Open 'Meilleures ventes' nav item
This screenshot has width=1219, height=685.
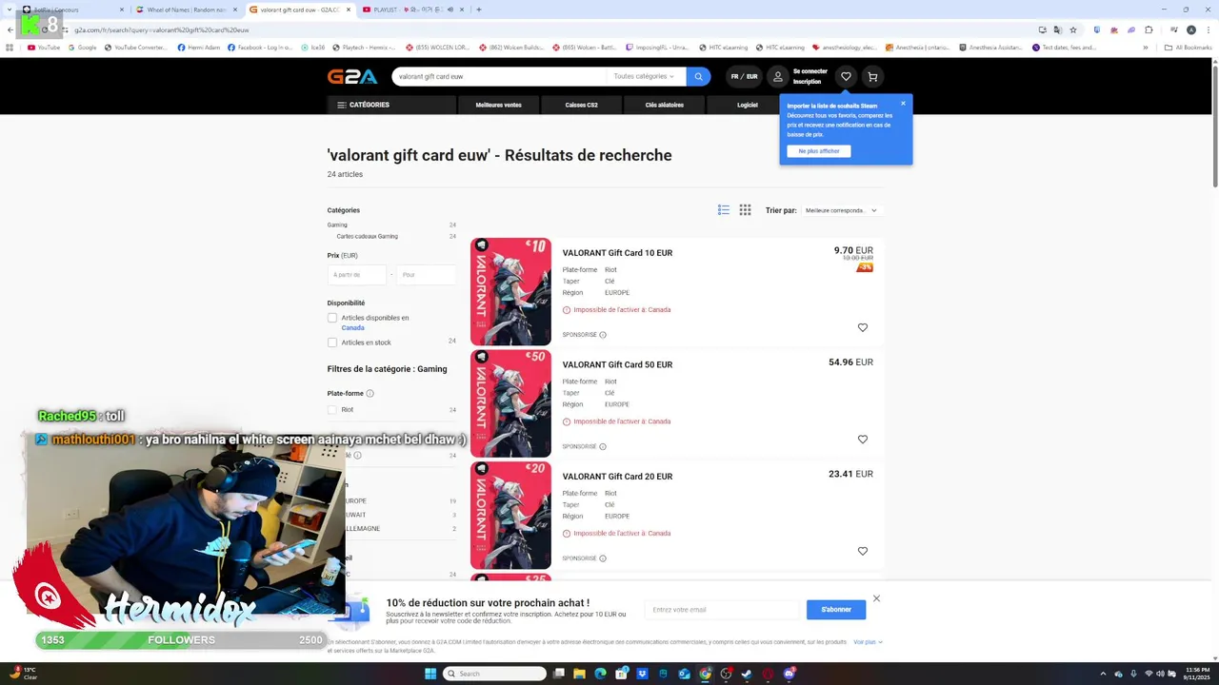[x=498, y=105]
